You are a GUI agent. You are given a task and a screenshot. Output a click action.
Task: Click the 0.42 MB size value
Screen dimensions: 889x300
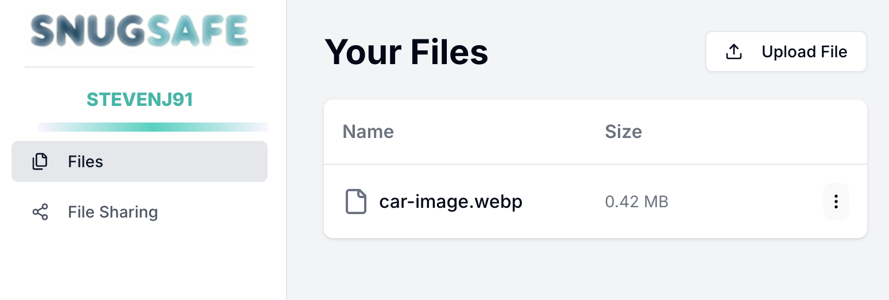click(x=636, y=202)
